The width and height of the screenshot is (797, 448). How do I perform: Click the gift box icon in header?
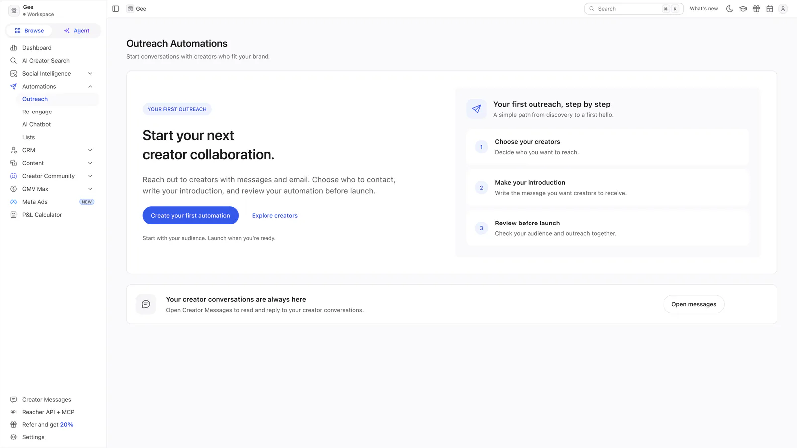pos(756,9)
